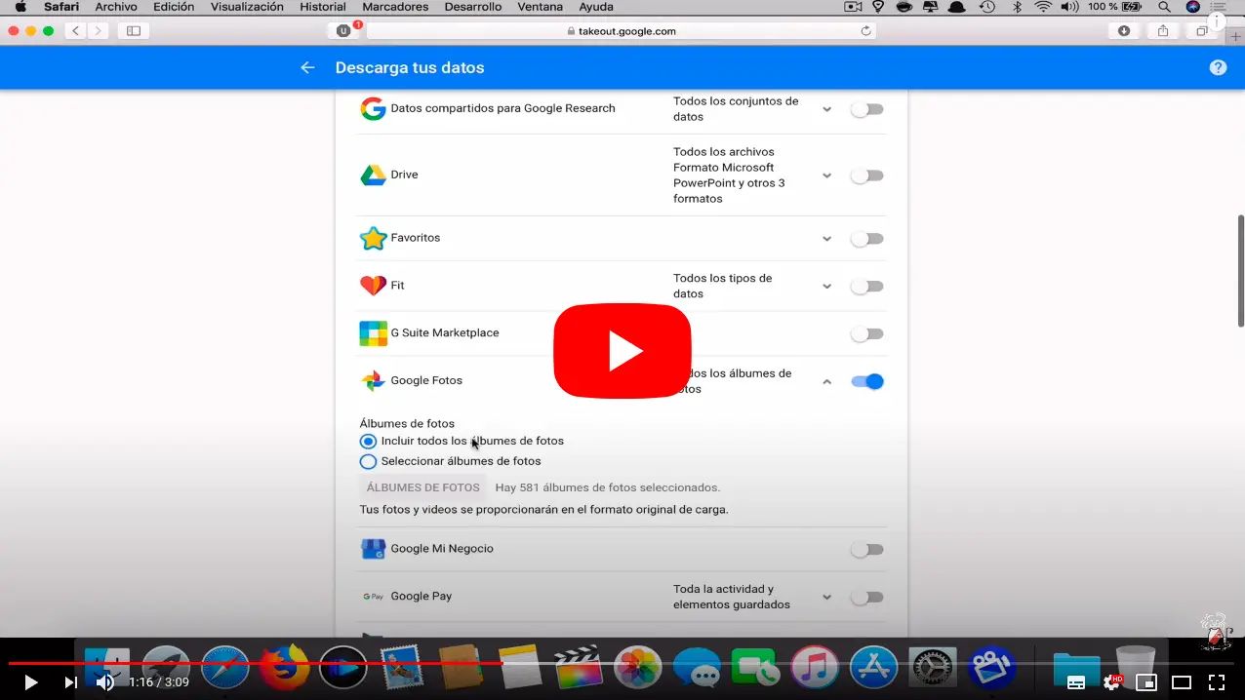
Task: Click the Drive product icon
Action: [373, 175]
